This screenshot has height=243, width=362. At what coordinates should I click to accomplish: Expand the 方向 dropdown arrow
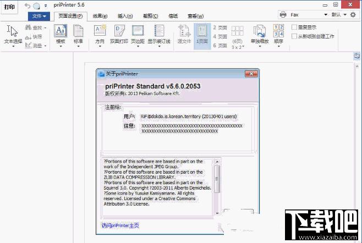tap(100, 46)
